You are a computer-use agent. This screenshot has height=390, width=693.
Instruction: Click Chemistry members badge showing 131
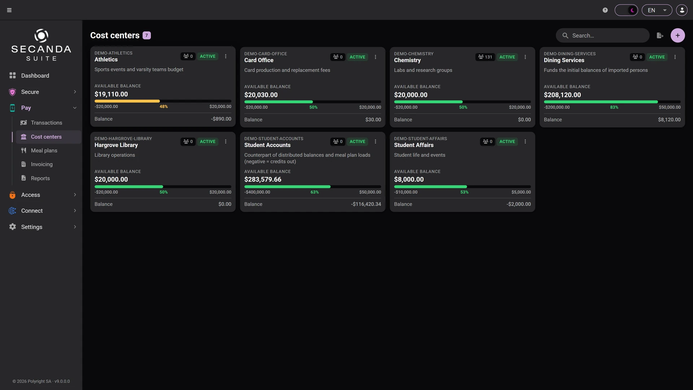(x=485, y=57)
